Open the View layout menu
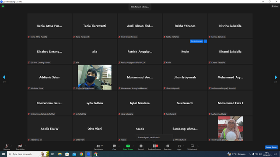Screen dimensions: 280x157 tap(275, 6)
